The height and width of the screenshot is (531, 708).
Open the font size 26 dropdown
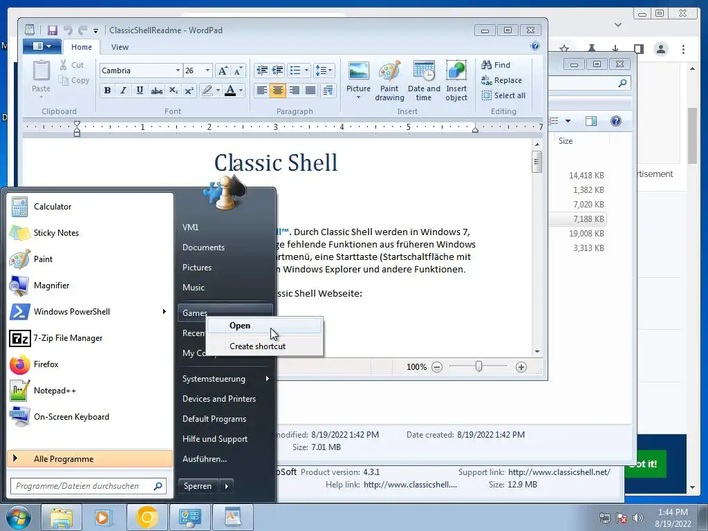coord(207,71)
